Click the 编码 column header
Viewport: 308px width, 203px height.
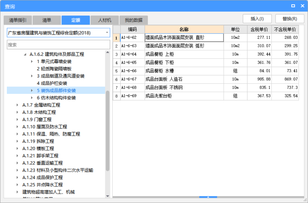pyautogui.click(x=132, y=29)
